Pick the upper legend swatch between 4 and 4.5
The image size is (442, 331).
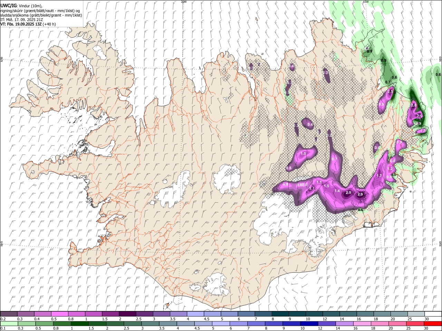[x=195, y=314]
